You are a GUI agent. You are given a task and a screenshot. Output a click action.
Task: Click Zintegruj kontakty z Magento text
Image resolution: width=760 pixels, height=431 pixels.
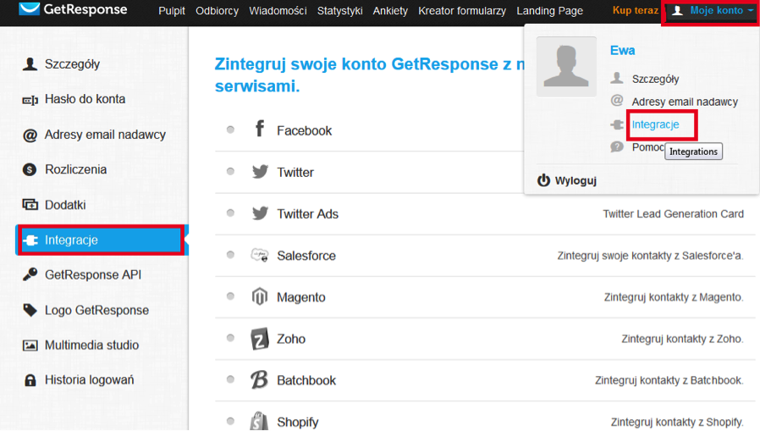point(673,297)
